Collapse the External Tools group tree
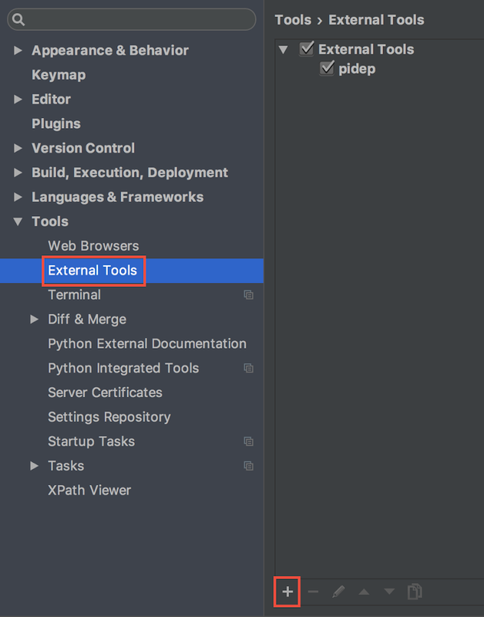The width and height of the screenshot is (484, 617). click(284, 50)
